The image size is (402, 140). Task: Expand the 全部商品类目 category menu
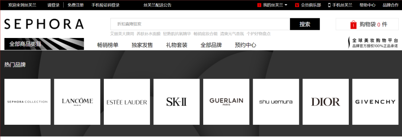click(44, 44)
